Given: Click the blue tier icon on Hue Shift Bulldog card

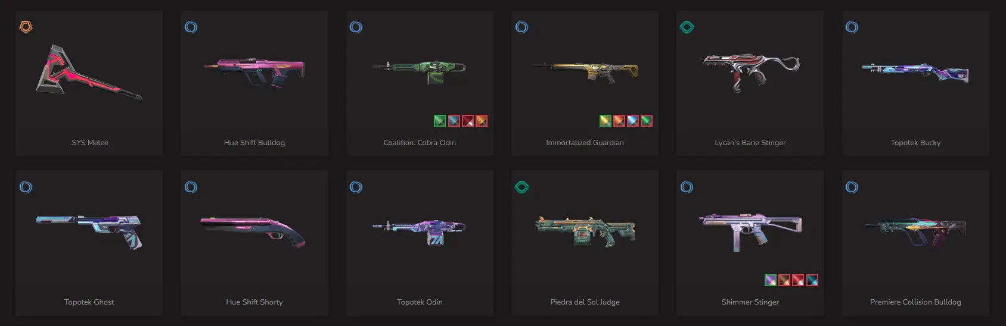Looking at the screenshot, I should point(191,27).
